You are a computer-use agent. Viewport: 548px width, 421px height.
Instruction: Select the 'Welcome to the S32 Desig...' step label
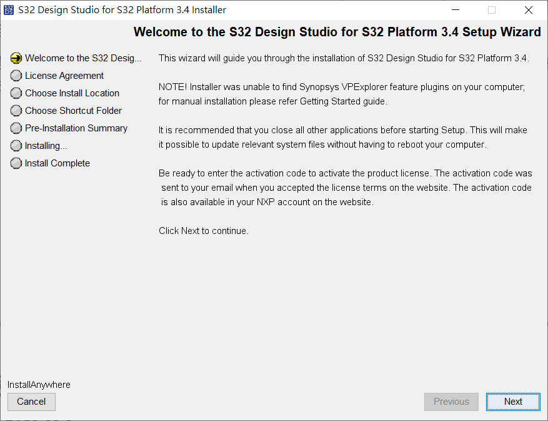tap(83, 58)
